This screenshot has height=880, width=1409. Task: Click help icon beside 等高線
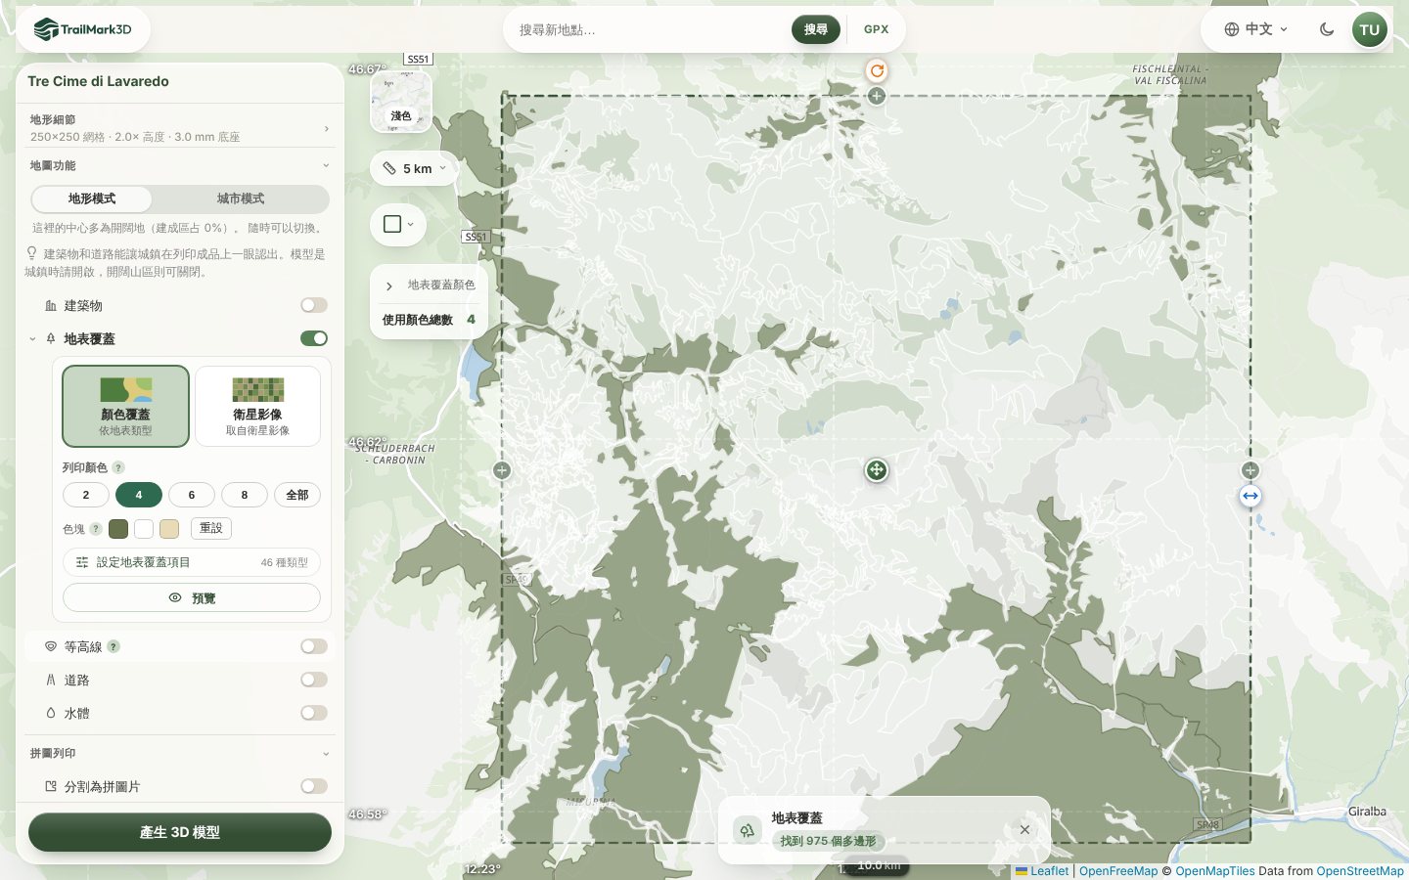coord(114,646)
